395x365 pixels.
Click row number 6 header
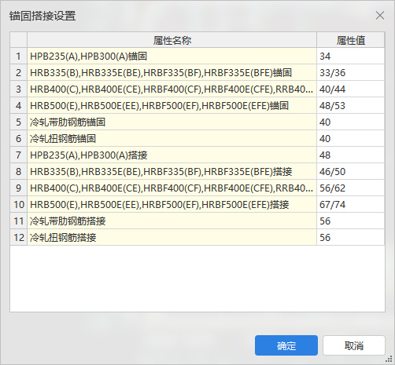[18, 138]
